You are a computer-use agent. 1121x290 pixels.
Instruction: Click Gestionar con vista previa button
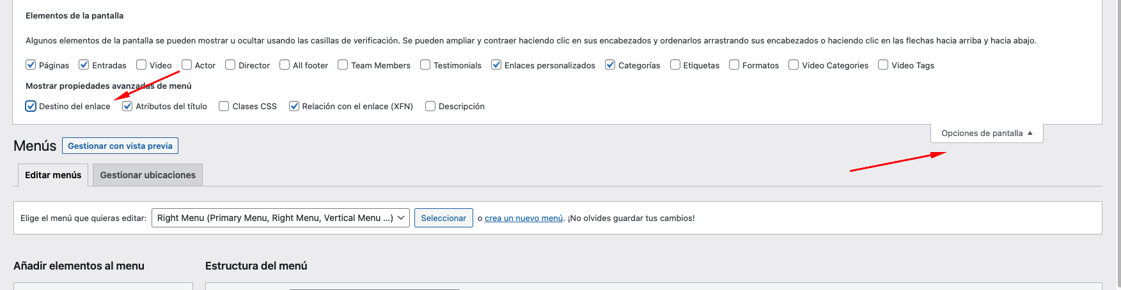click(120, 146)
